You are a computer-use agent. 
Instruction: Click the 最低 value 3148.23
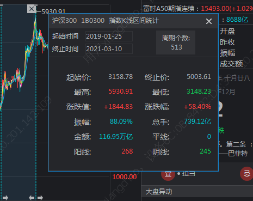(x=199, y=92)
